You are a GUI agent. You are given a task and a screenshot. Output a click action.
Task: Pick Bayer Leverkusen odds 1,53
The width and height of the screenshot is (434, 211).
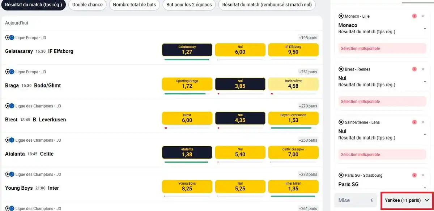293,118
